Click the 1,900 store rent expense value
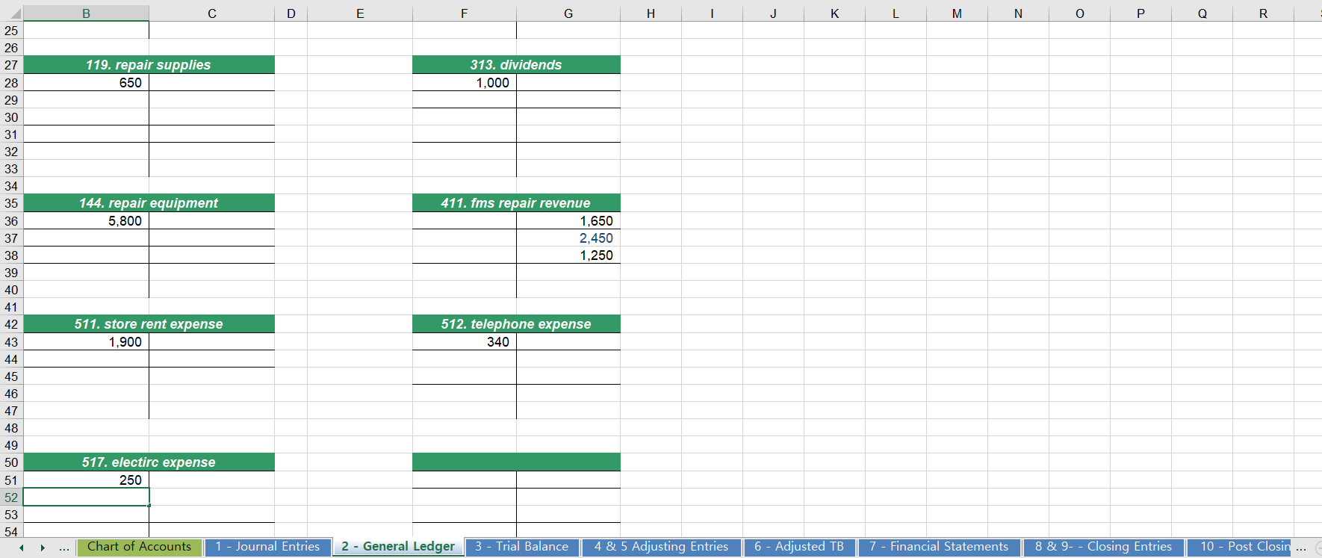 [x=86, y=342]
